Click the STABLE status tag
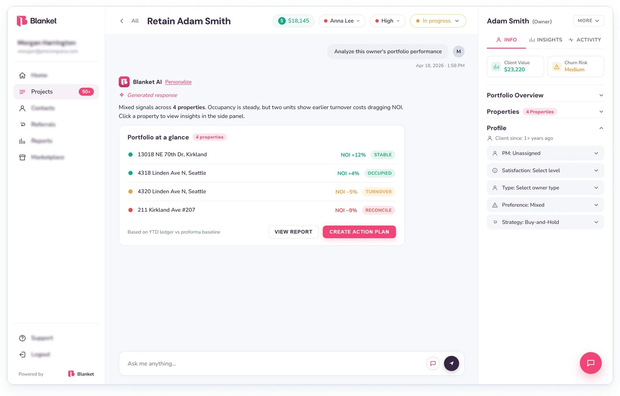The width and height of the screenshot is (620, 396). [x=383, y=155]
